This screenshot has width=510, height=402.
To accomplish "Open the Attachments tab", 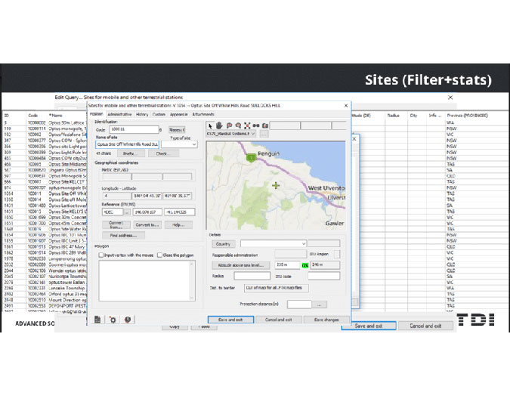I will tap(203, 114).
